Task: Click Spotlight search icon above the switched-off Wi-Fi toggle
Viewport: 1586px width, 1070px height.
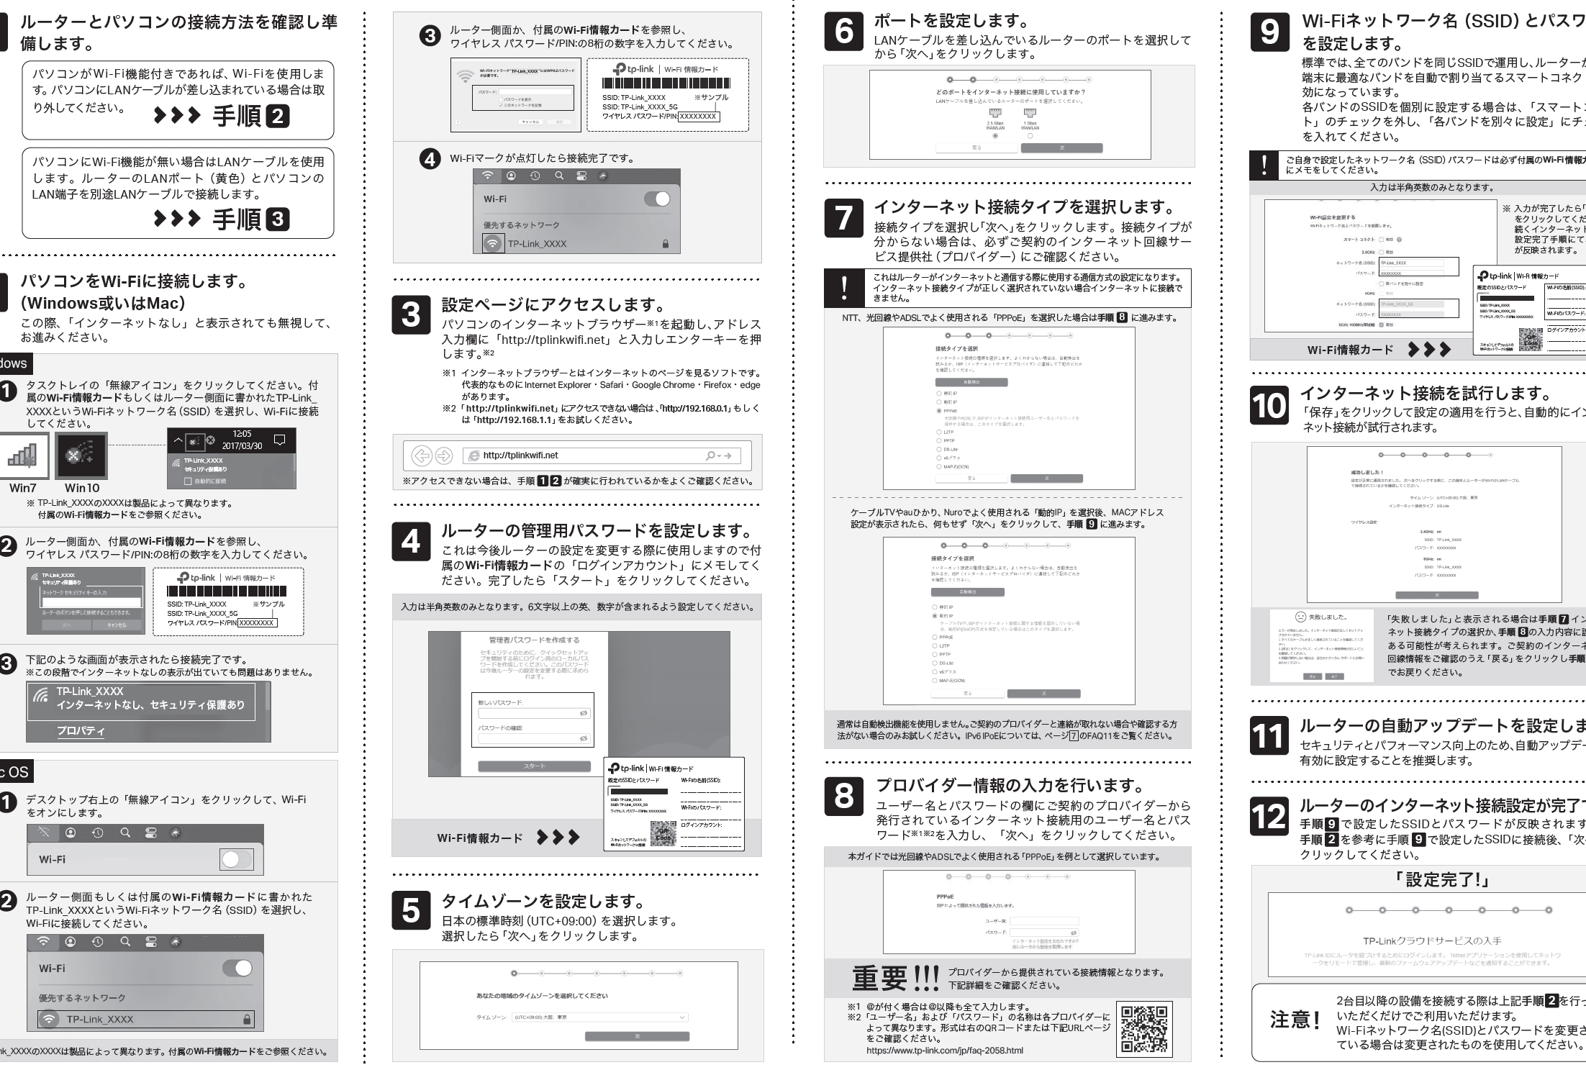Action: 125,833
